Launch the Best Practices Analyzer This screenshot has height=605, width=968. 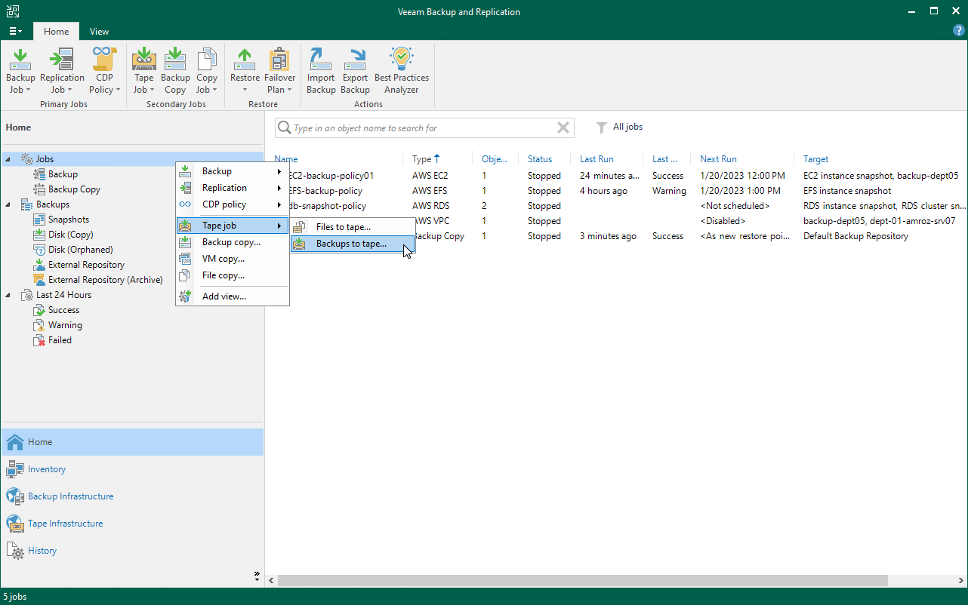click(402, 70)
